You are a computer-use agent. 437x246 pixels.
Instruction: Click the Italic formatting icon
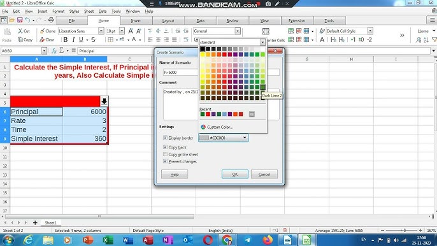(x=73, y=40)
